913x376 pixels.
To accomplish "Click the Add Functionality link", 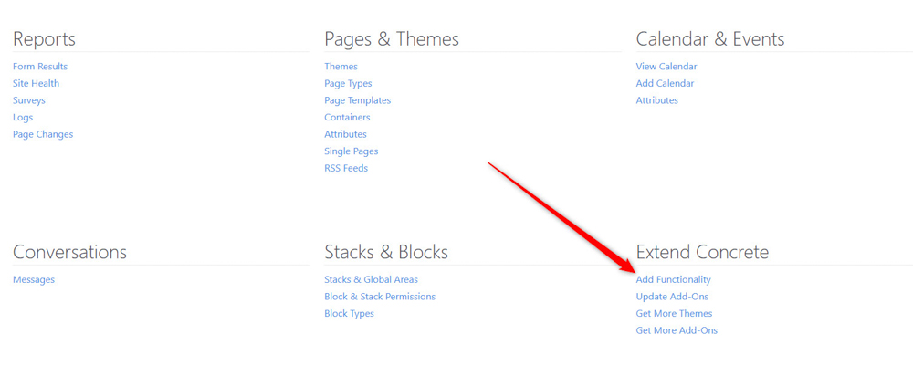I will [x=673, y=279].
